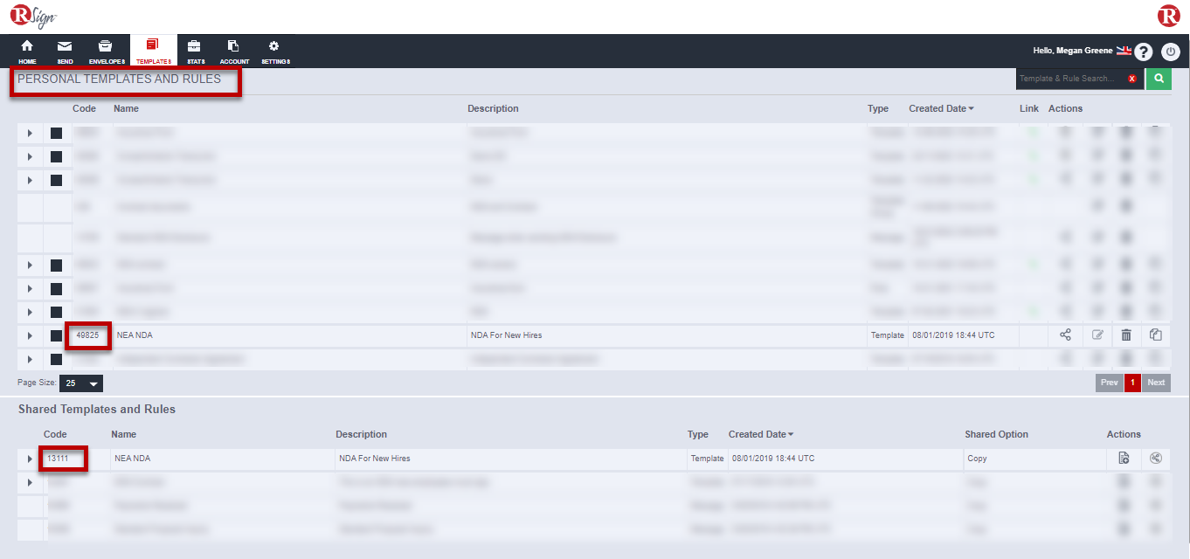Expand the row for template 49825
1190x559 pixels.
[30, 335]
